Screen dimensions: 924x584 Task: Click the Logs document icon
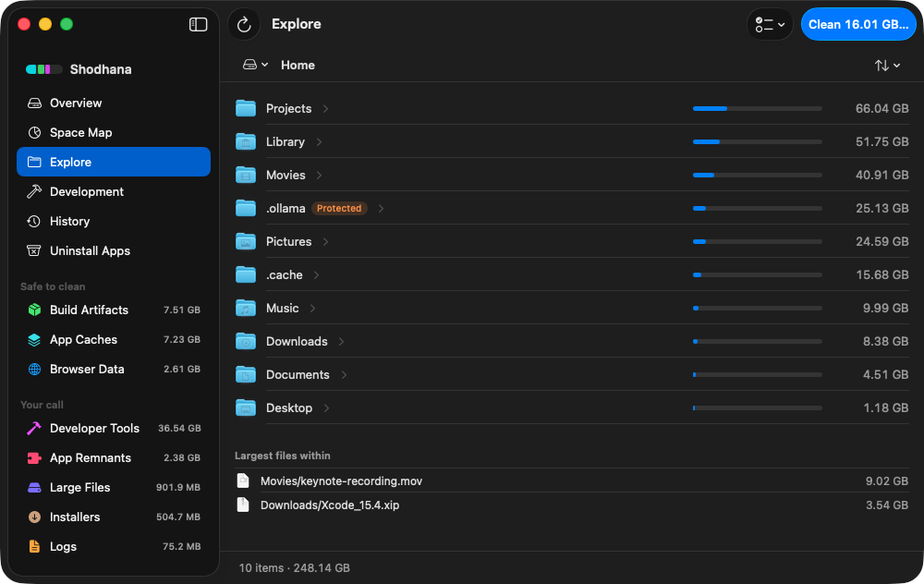[34, 546]
